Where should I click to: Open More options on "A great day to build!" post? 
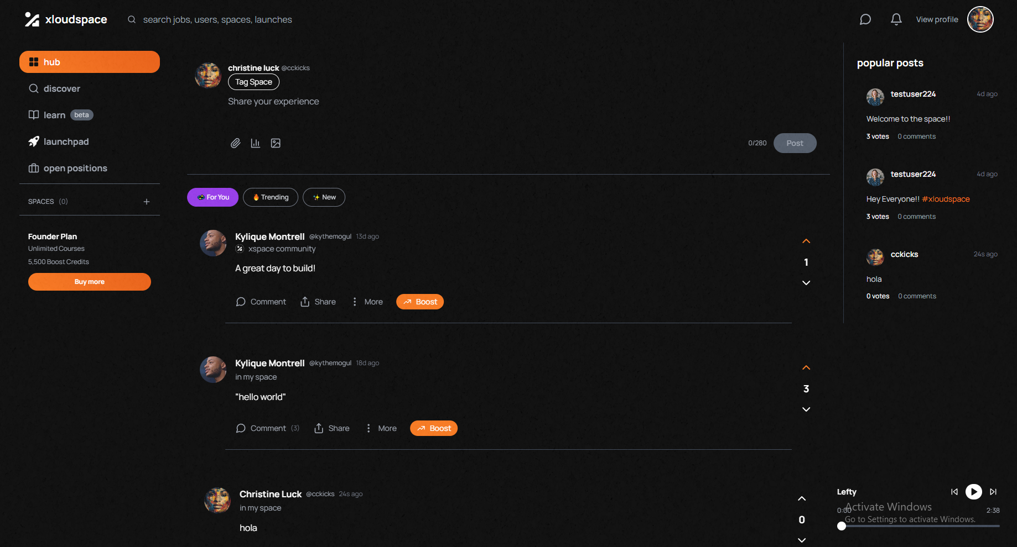pos(367,302)
